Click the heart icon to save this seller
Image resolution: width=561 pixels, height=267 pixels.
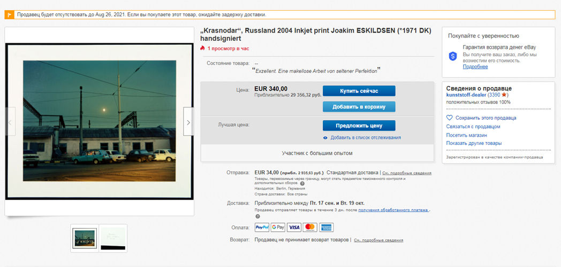449,118
